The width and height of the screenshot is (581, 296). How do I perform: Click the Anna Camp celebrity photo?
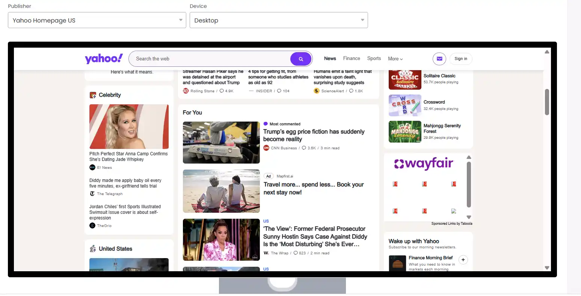(129, 127)
